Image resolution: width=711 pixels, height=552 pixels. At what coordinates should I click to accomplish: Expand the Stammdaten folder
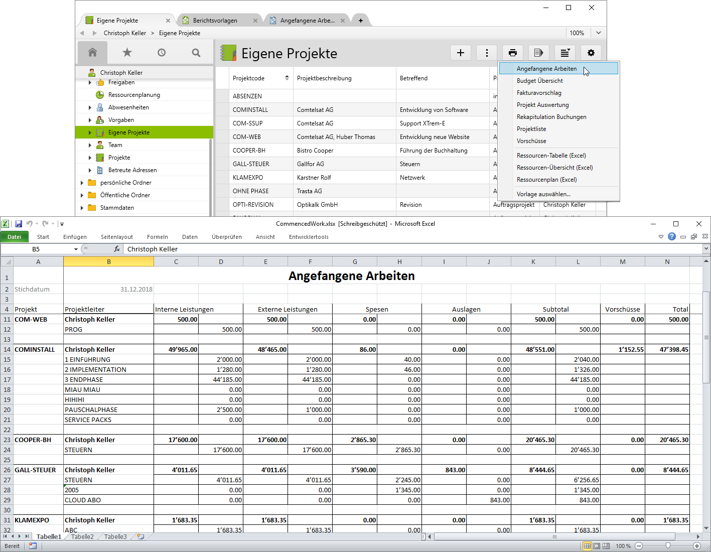click(x=82, y=208)
